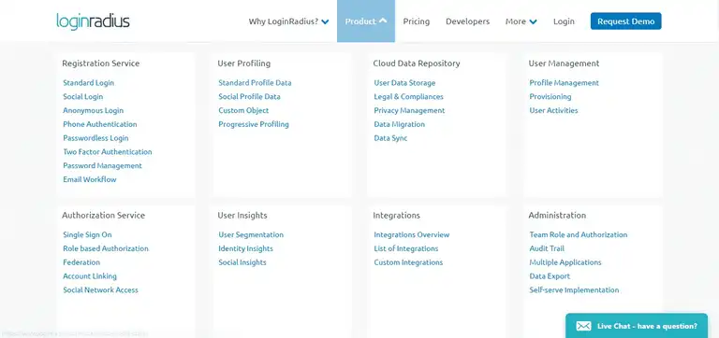This screenshot has width=719, height=338.
Task: Go to List of Integrations
Action: click(405, 248)
